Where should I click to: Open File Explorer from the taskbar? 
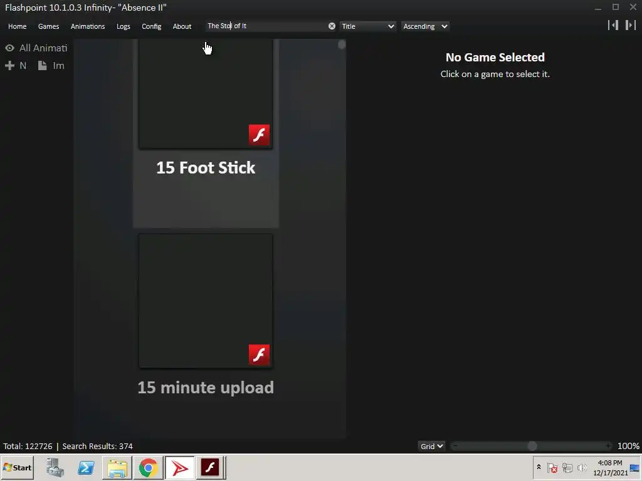click(x=117, y=468)
